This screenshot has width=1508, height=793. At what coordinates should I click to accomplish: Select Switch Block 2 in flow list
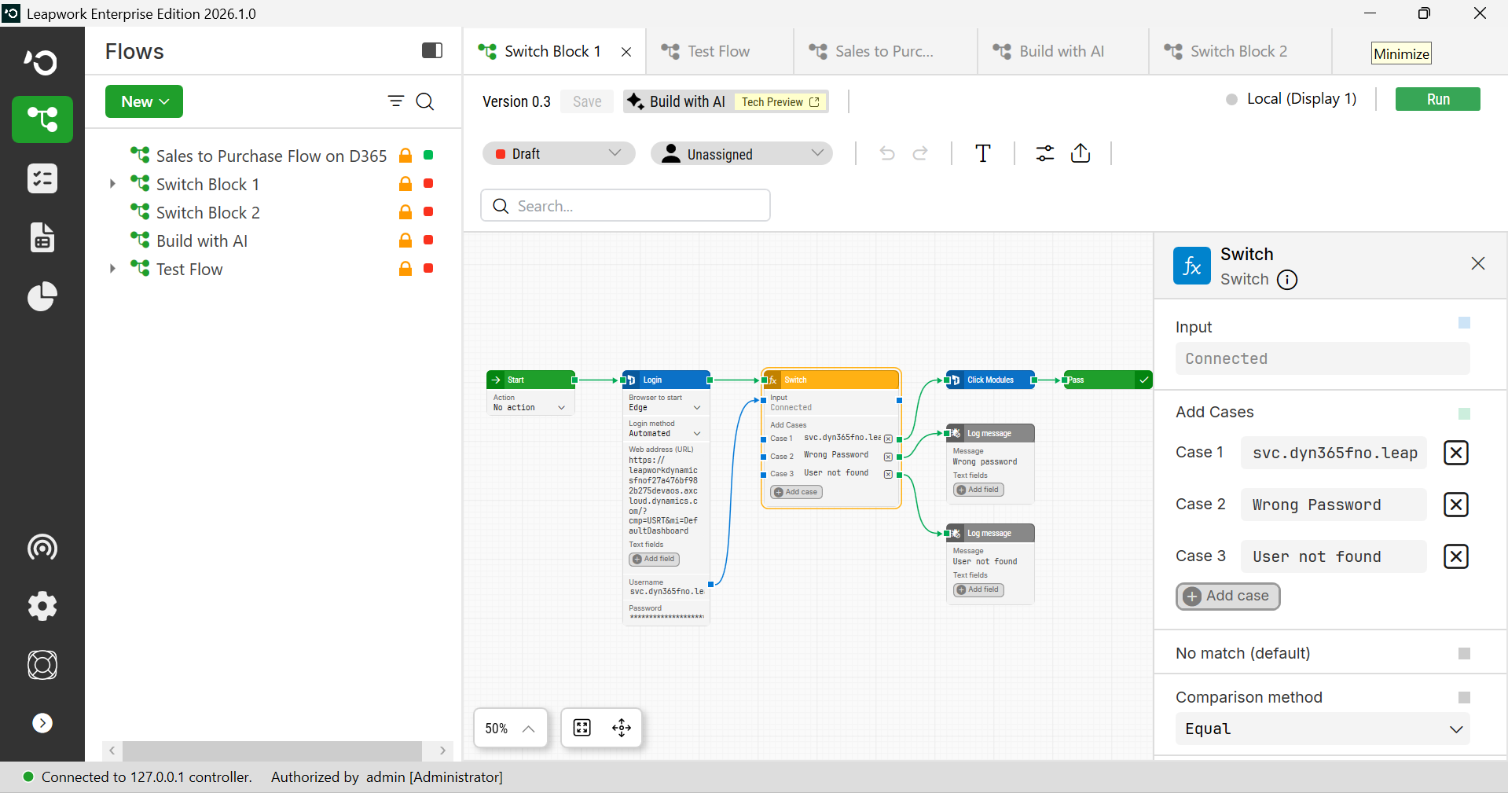tap(207, 212)
